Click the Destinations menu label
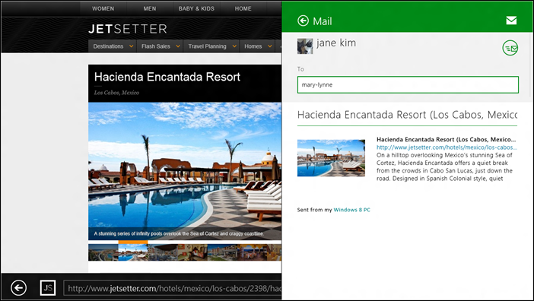This screenshot has height=301, width=534. tap(108, 46)
